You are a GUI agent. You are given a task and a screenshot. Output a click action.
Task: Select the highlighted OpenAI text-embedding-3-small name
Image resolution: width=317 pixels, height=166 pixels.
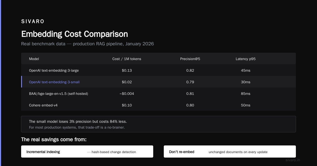click(x=54, y=82)
